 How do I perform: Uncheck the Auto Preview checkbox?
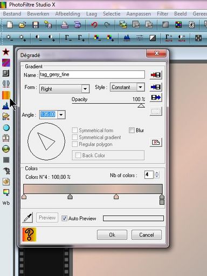(x=64, y=218)
